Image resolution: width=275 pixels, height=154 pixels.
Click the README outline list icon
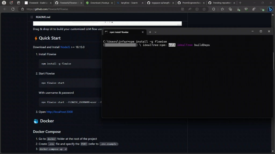pyautogui.click(x=32, y=17)
